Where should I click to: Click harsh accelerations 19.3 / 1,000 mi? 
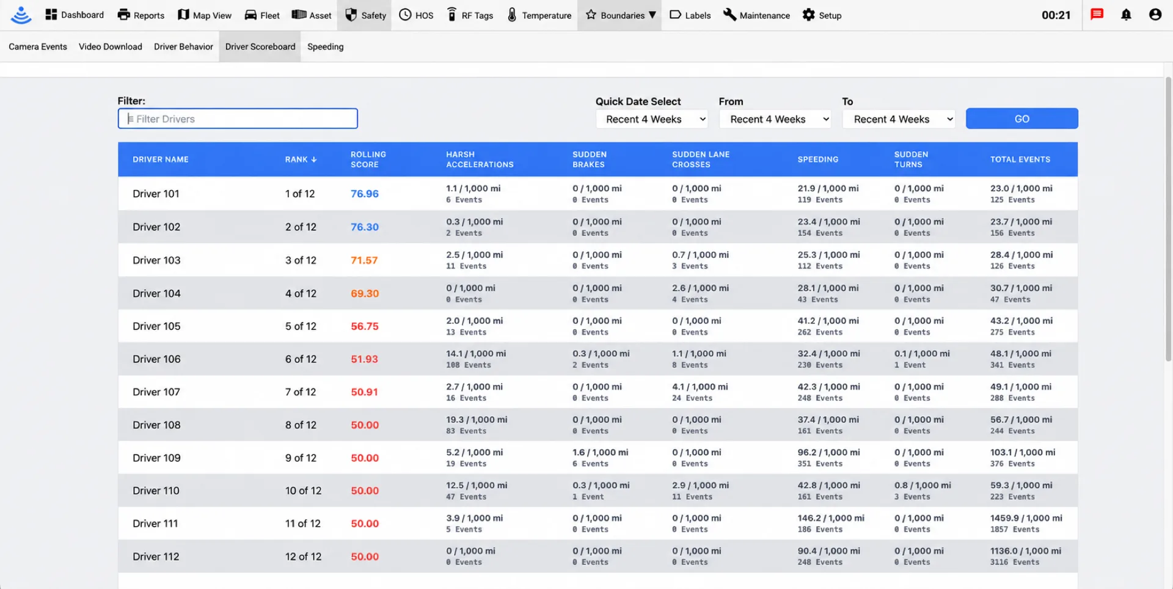tap(477, 420)
